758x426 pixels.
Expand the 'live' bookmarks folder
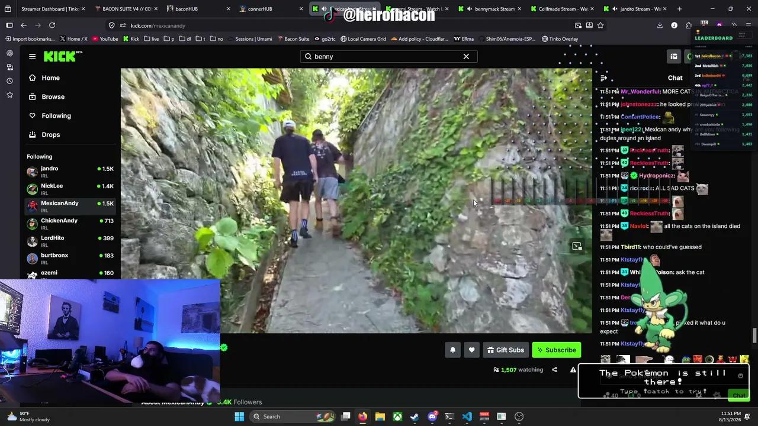click(151, 39)
